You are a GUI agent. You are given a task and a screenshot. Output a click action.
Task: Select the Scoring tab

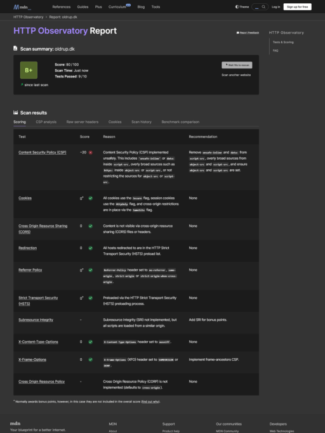coord(20,122)
